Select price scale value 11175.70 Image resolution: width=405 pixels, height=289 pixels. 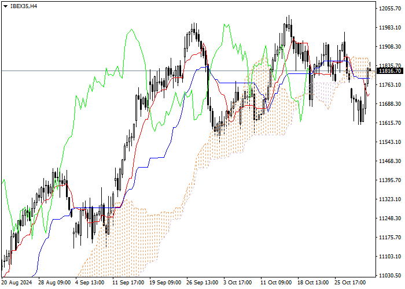click(x=390, y=238)
